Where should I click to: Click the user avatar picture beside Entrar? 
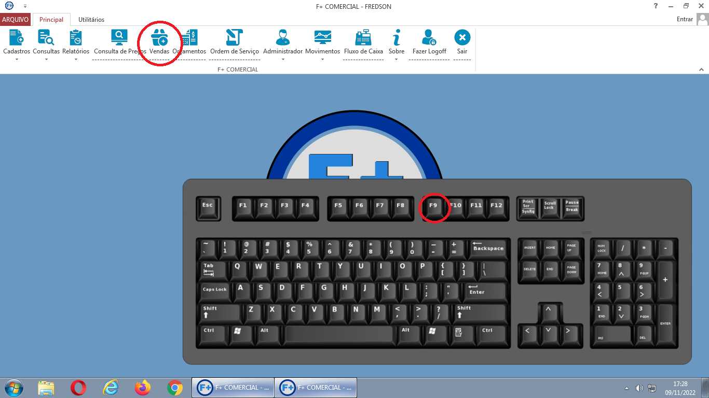[x=702, y=20]
